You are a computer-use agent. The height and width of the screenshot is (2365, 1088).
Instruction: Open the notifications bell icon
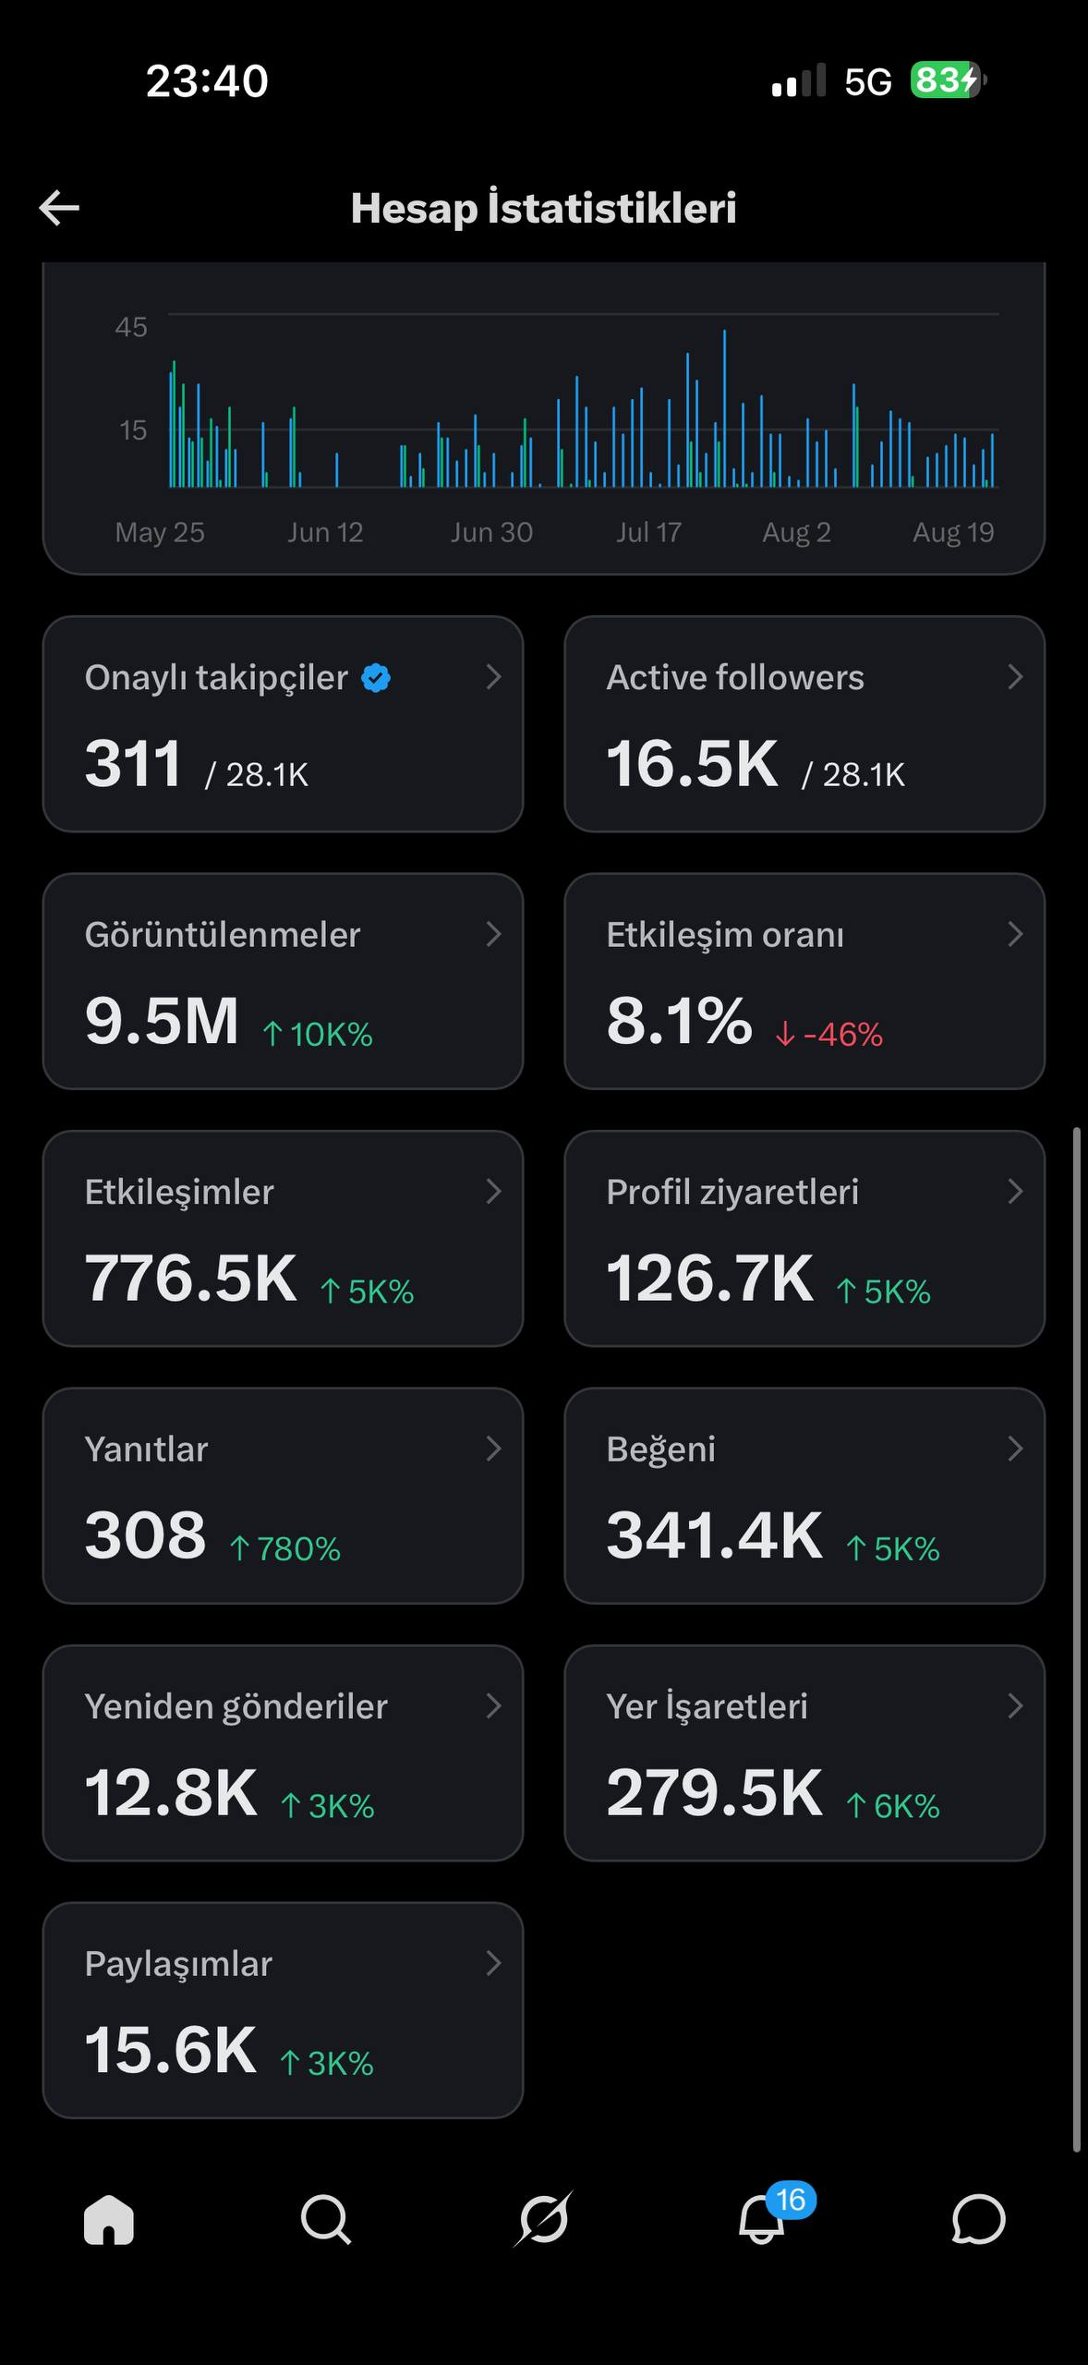click(762, 2219)
